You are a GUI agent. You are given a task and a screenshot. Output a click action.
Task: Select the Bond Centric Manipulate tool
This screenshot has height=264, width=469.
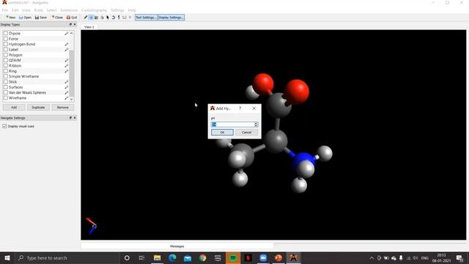tap(96, 18)
